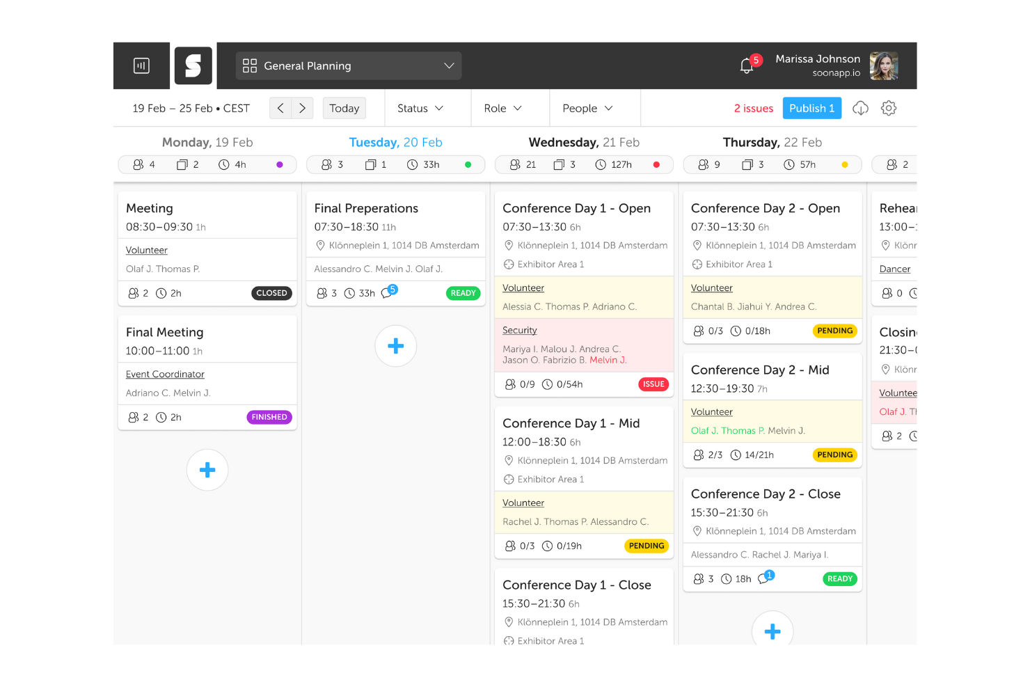Go to the previous week
The height and width of the screenshot is (687, 1030).
click(x=280, y=108)
